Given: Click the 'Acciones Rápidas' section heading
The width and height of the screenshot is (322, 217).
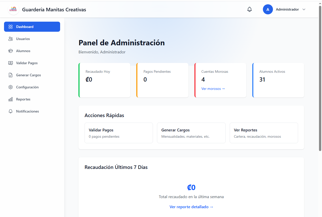Looking at the screenshot, I should click(104, 115).
